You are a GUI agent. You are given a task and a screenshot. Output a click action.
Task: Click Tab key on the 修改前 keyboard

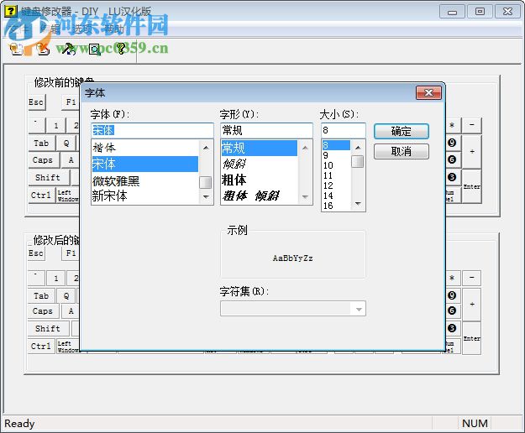click(x=41, y=143)
